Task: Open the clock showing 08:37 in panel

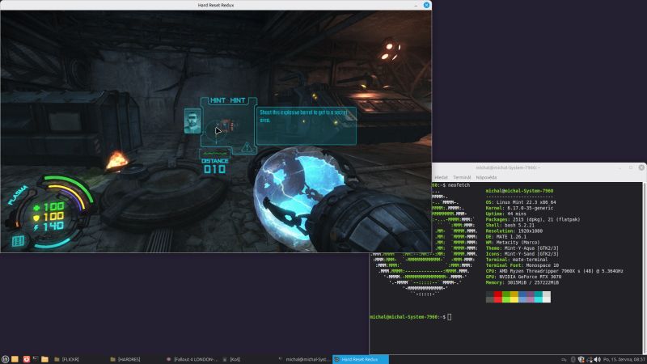Action: pyautogui.click(x=624, y=360)
